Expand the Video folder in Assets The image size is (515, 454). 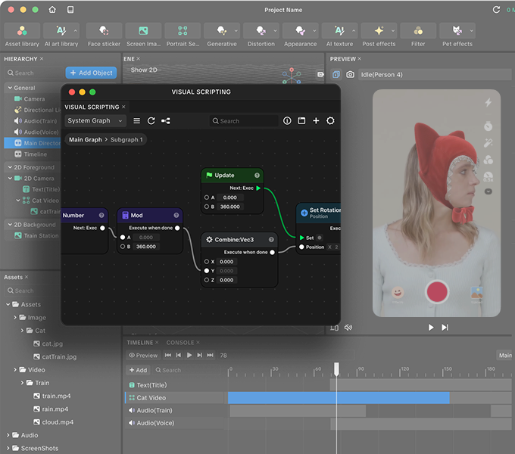(x=15, y=370)
